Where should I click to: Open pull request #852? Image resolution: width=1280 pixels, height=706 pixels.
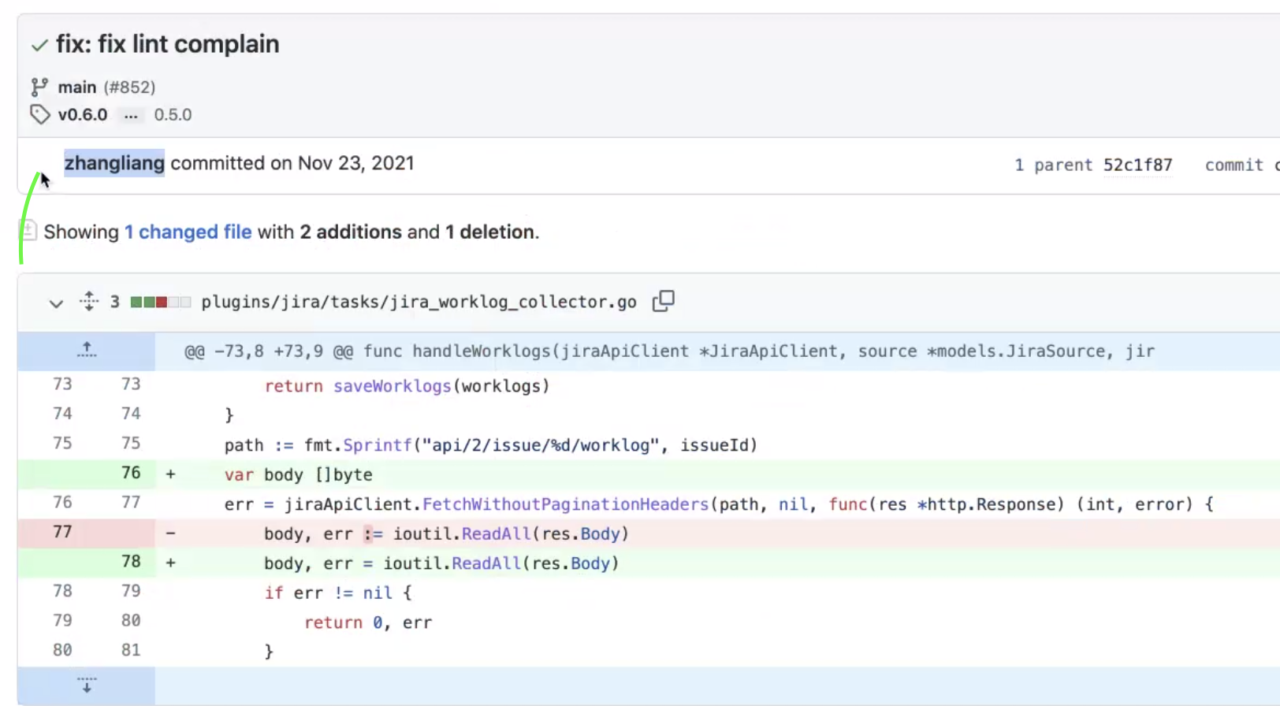click(129, 87)
